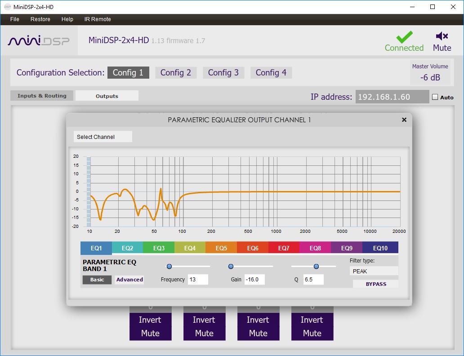Select Config 4 preset

pyautogui.click(x=271, y=73)
